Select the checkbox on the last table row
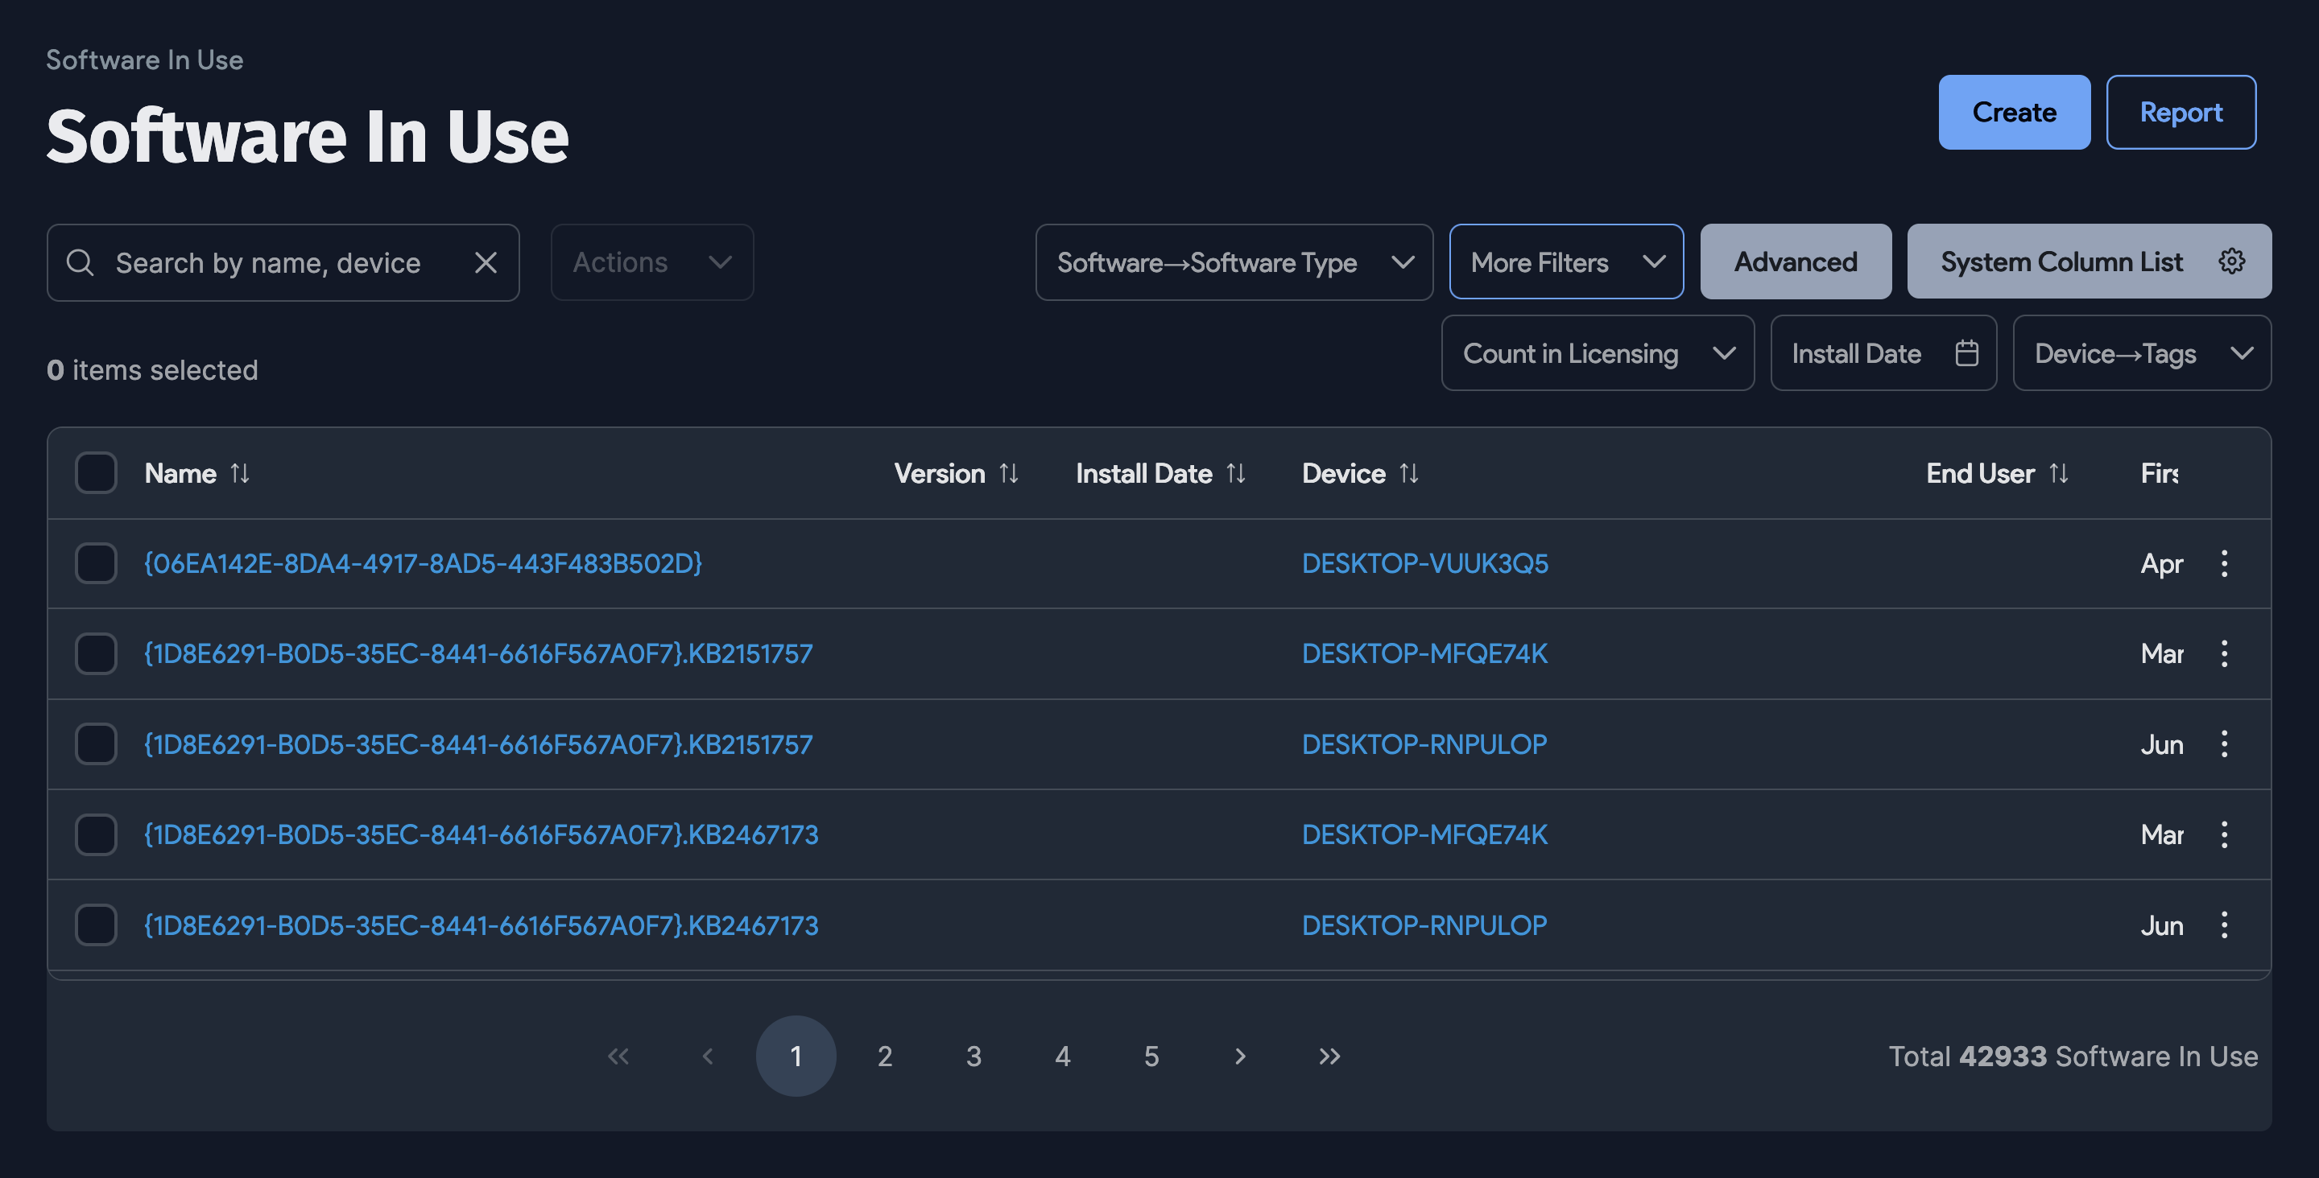2319x1178 pixels. [96, 925]
